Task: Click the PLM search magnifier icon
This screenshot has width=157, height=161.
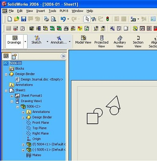Action: pyautogui.click(x=135, y=28)
